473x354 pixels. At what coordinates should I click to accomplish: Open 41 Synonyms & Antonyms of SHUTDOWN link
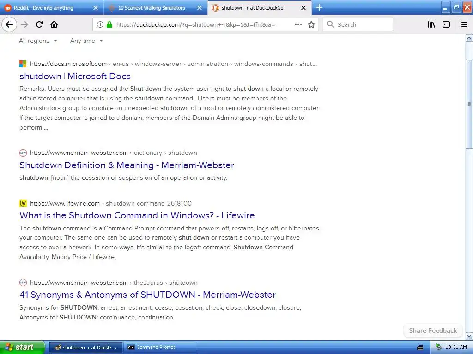pyautogui.click(x=147, y=295)
